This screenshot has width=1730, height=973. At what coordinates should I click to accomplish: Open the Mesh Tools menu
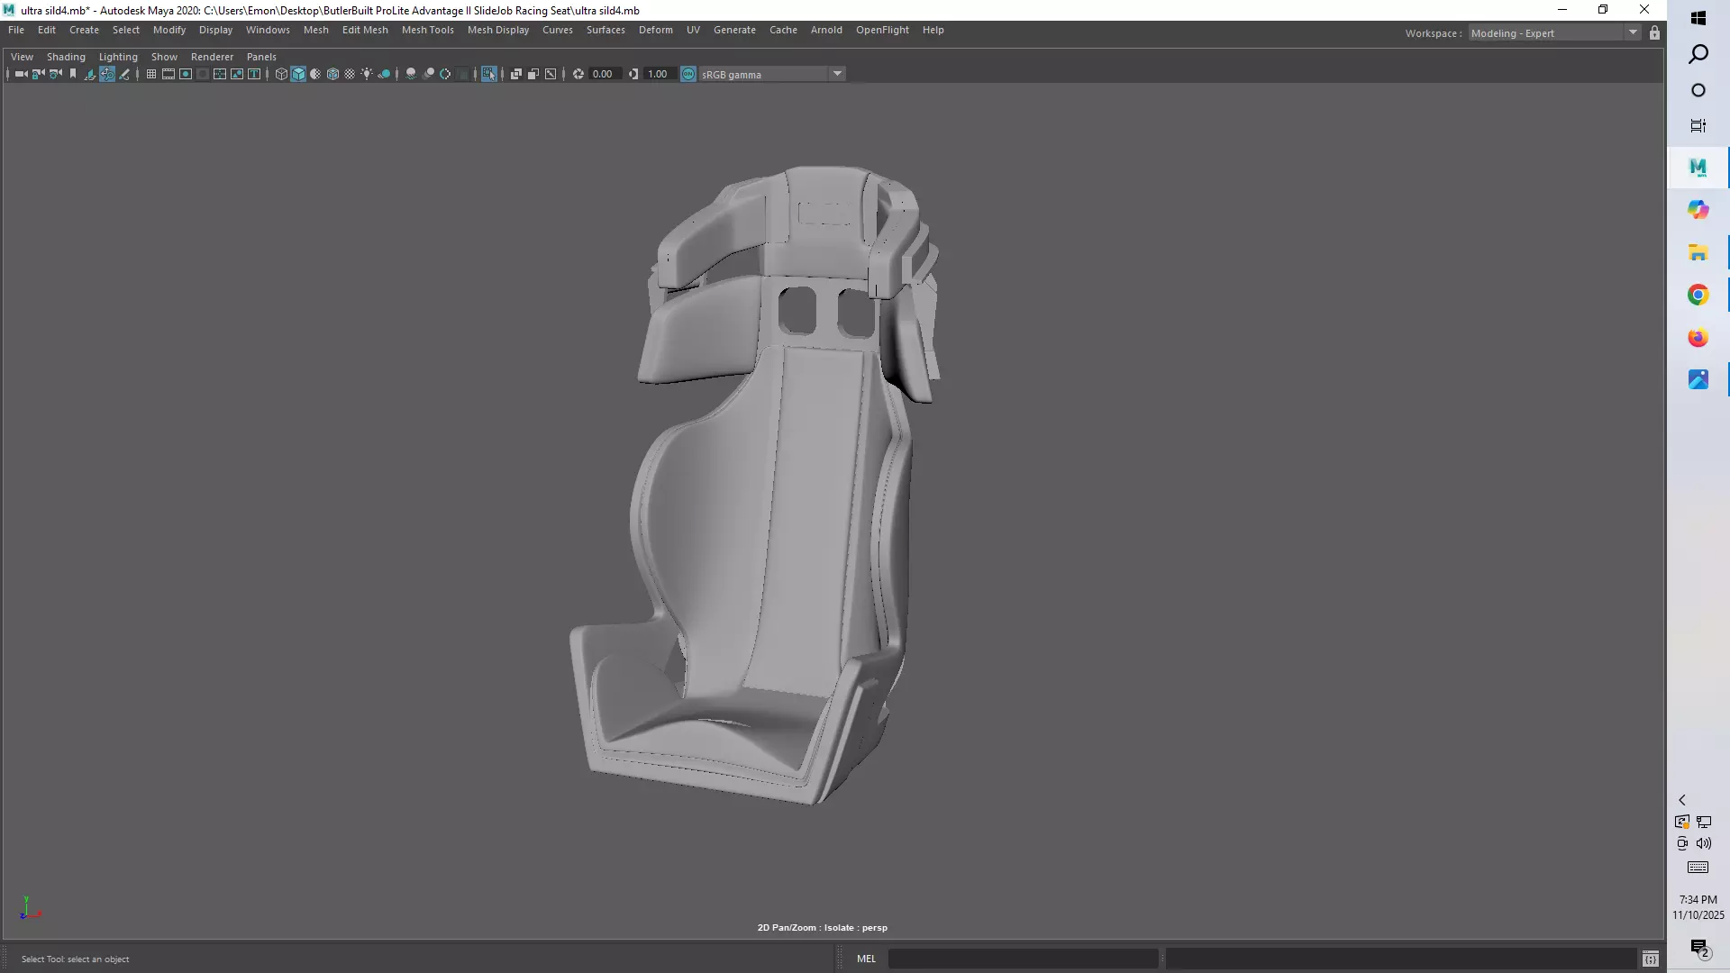pos(427,30)
